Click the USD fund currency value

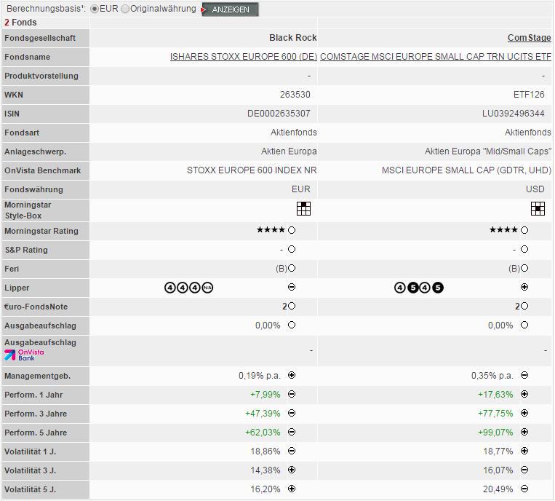535,189
